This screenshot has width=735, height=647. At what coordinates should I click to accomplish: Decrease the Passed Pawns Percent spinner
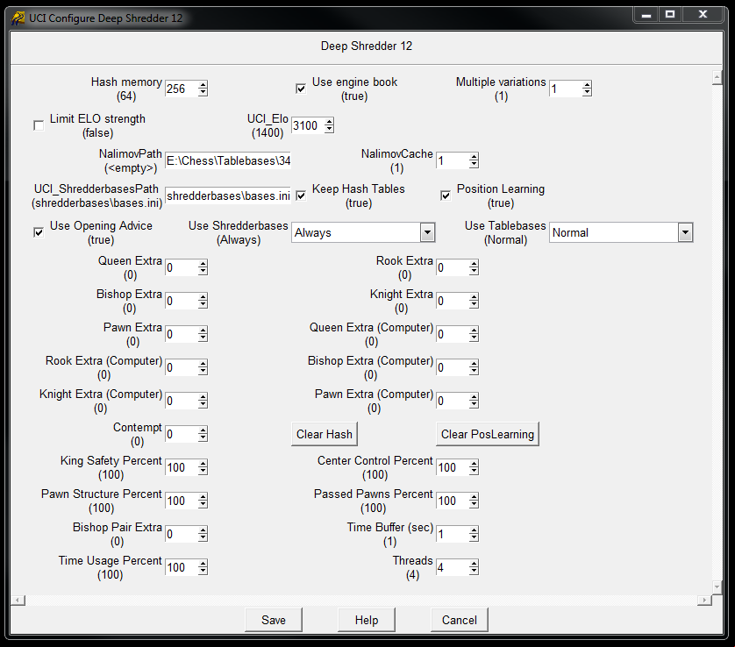[x=474, y=504]
